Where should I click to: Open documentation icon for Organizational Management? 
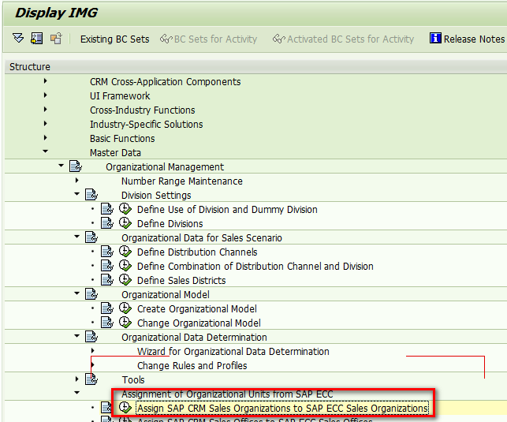point(76,166)
